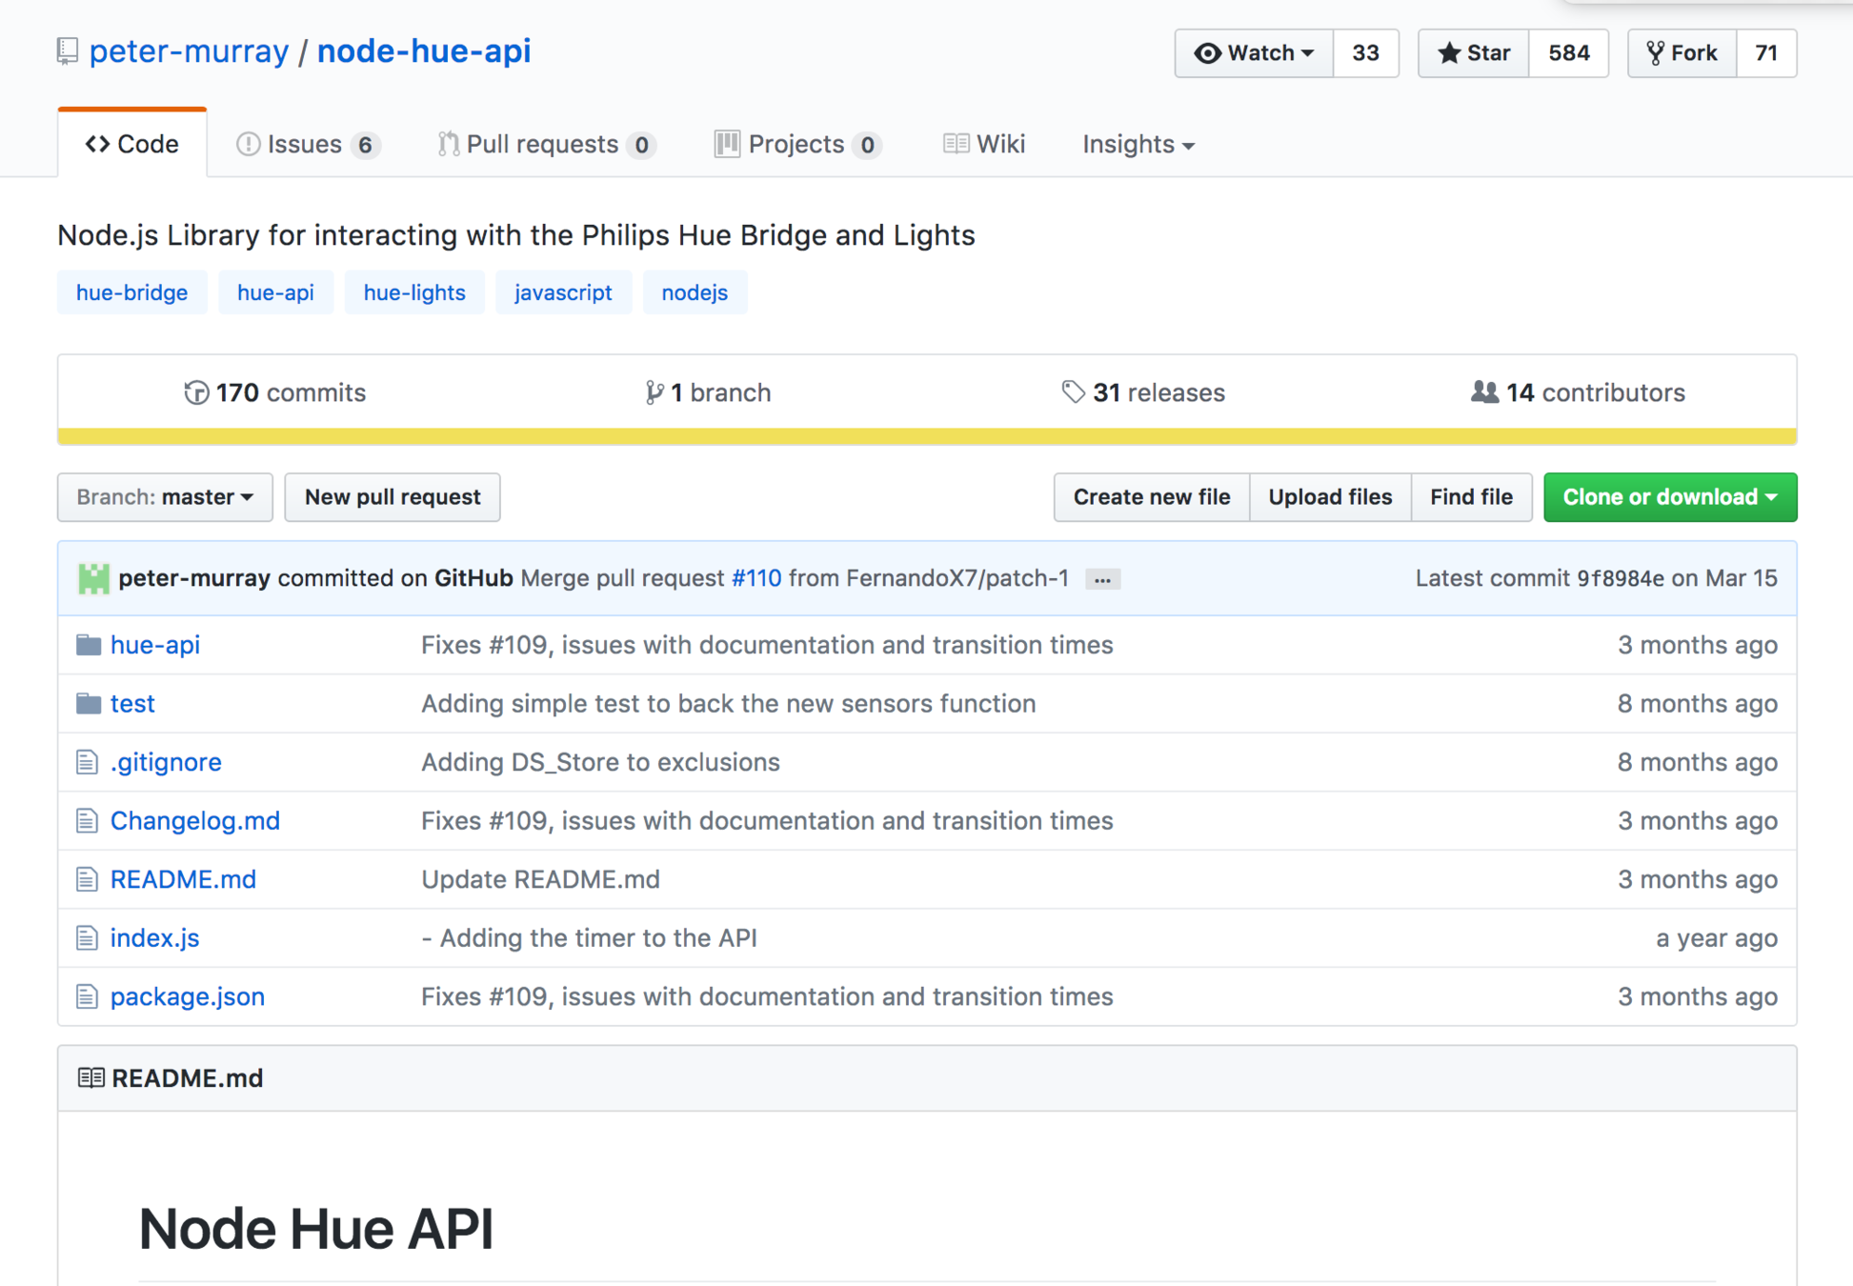The height and width of the screenshot is (1286, 1853).
Task: Open the Clone or download dropdown
Action: [x=1669, y=497]
